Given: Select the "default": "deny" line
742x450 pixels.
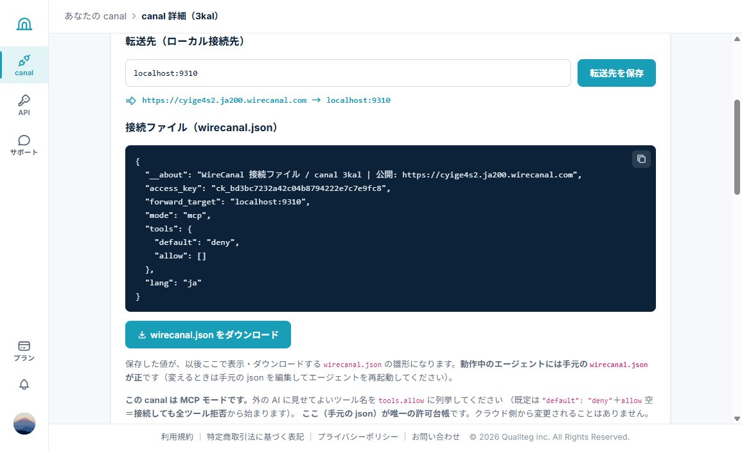Looking at the screenshot, I should tap(197, 242).
